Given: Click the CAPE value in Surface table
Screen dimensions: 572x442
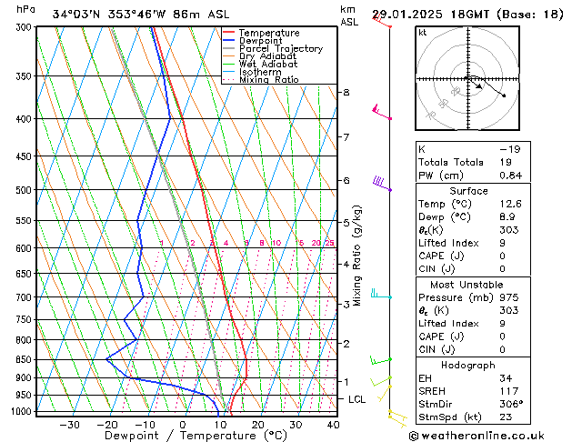Looking at the screenshot, I should (502, 256).
